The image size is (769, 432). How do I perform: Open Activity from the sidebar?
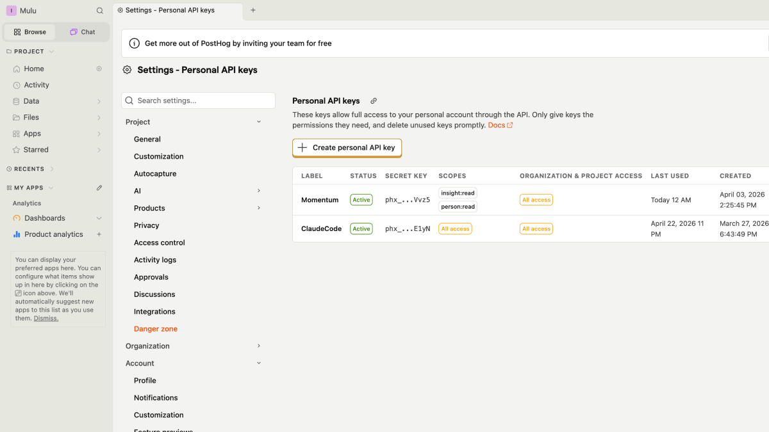click(x=37, y=85)
